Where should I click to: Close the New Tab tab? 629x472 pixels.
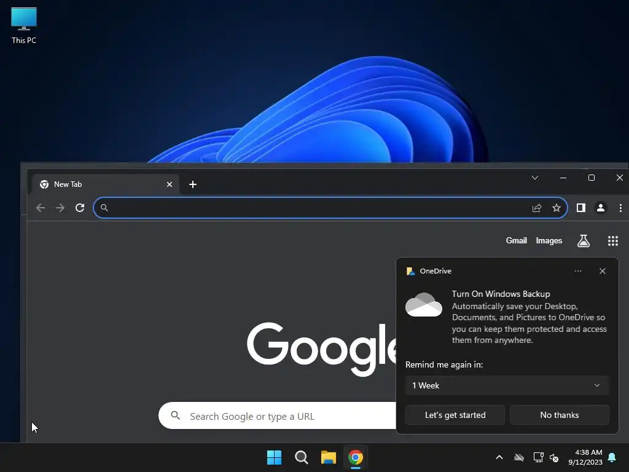pos(170,184)
